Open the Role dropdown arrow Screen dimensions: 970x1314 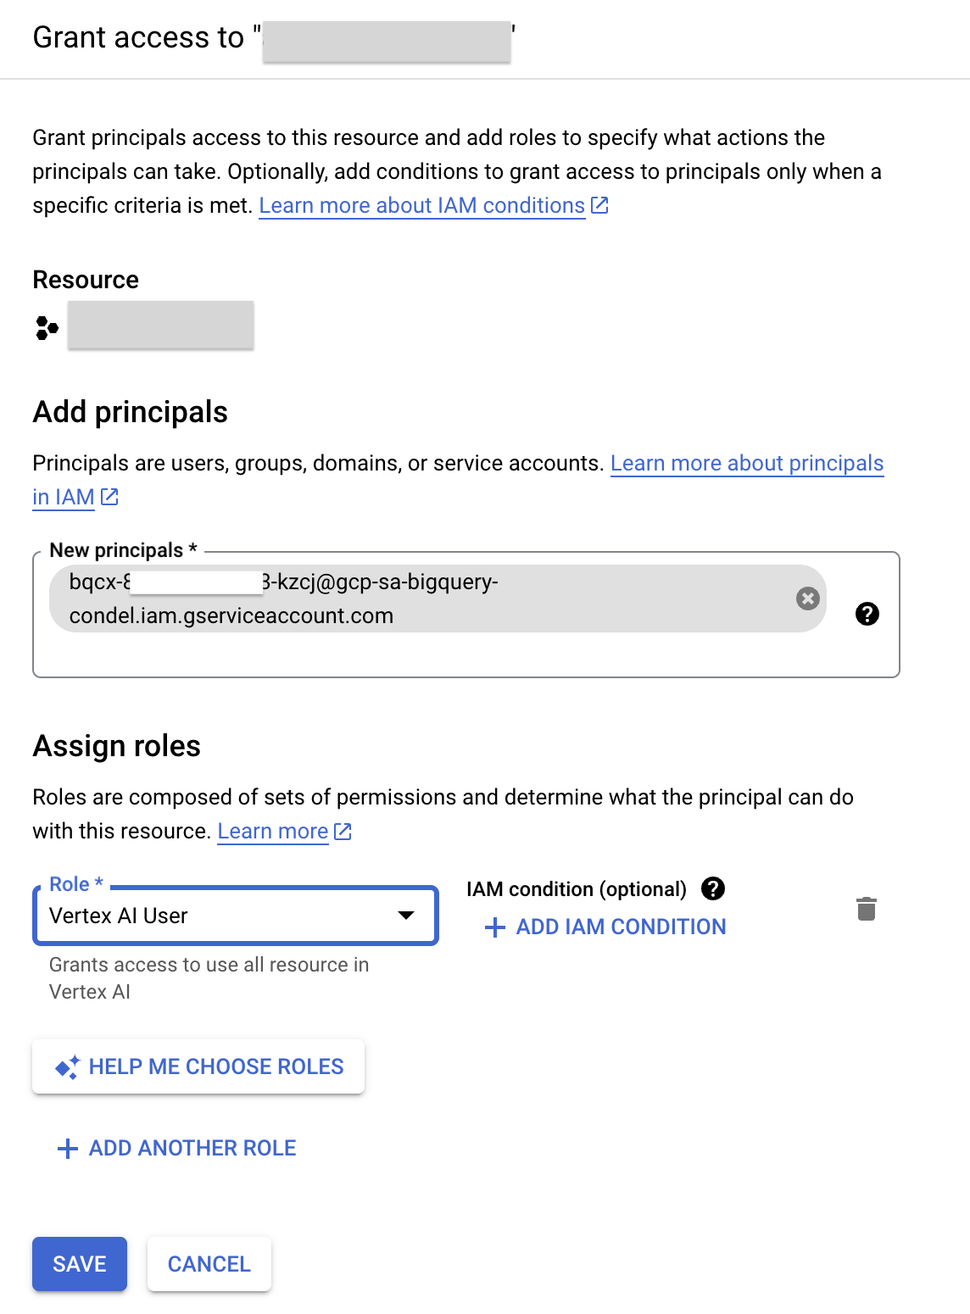click(x=406, y=916)
